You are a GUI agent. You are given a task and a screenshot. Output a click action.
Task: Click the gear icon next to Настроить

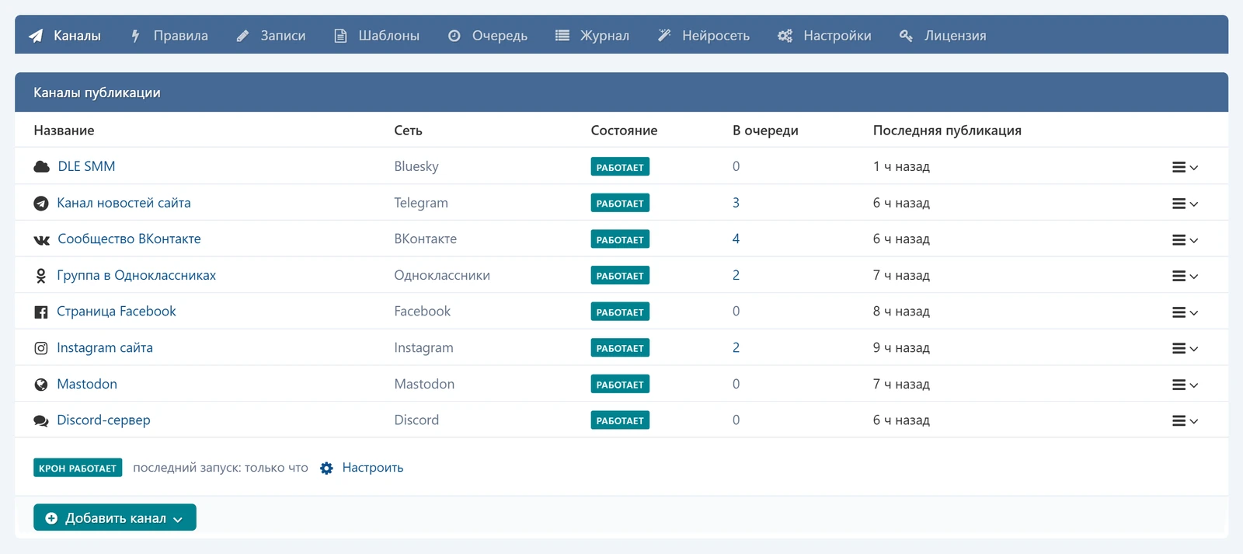coord(326,469)
